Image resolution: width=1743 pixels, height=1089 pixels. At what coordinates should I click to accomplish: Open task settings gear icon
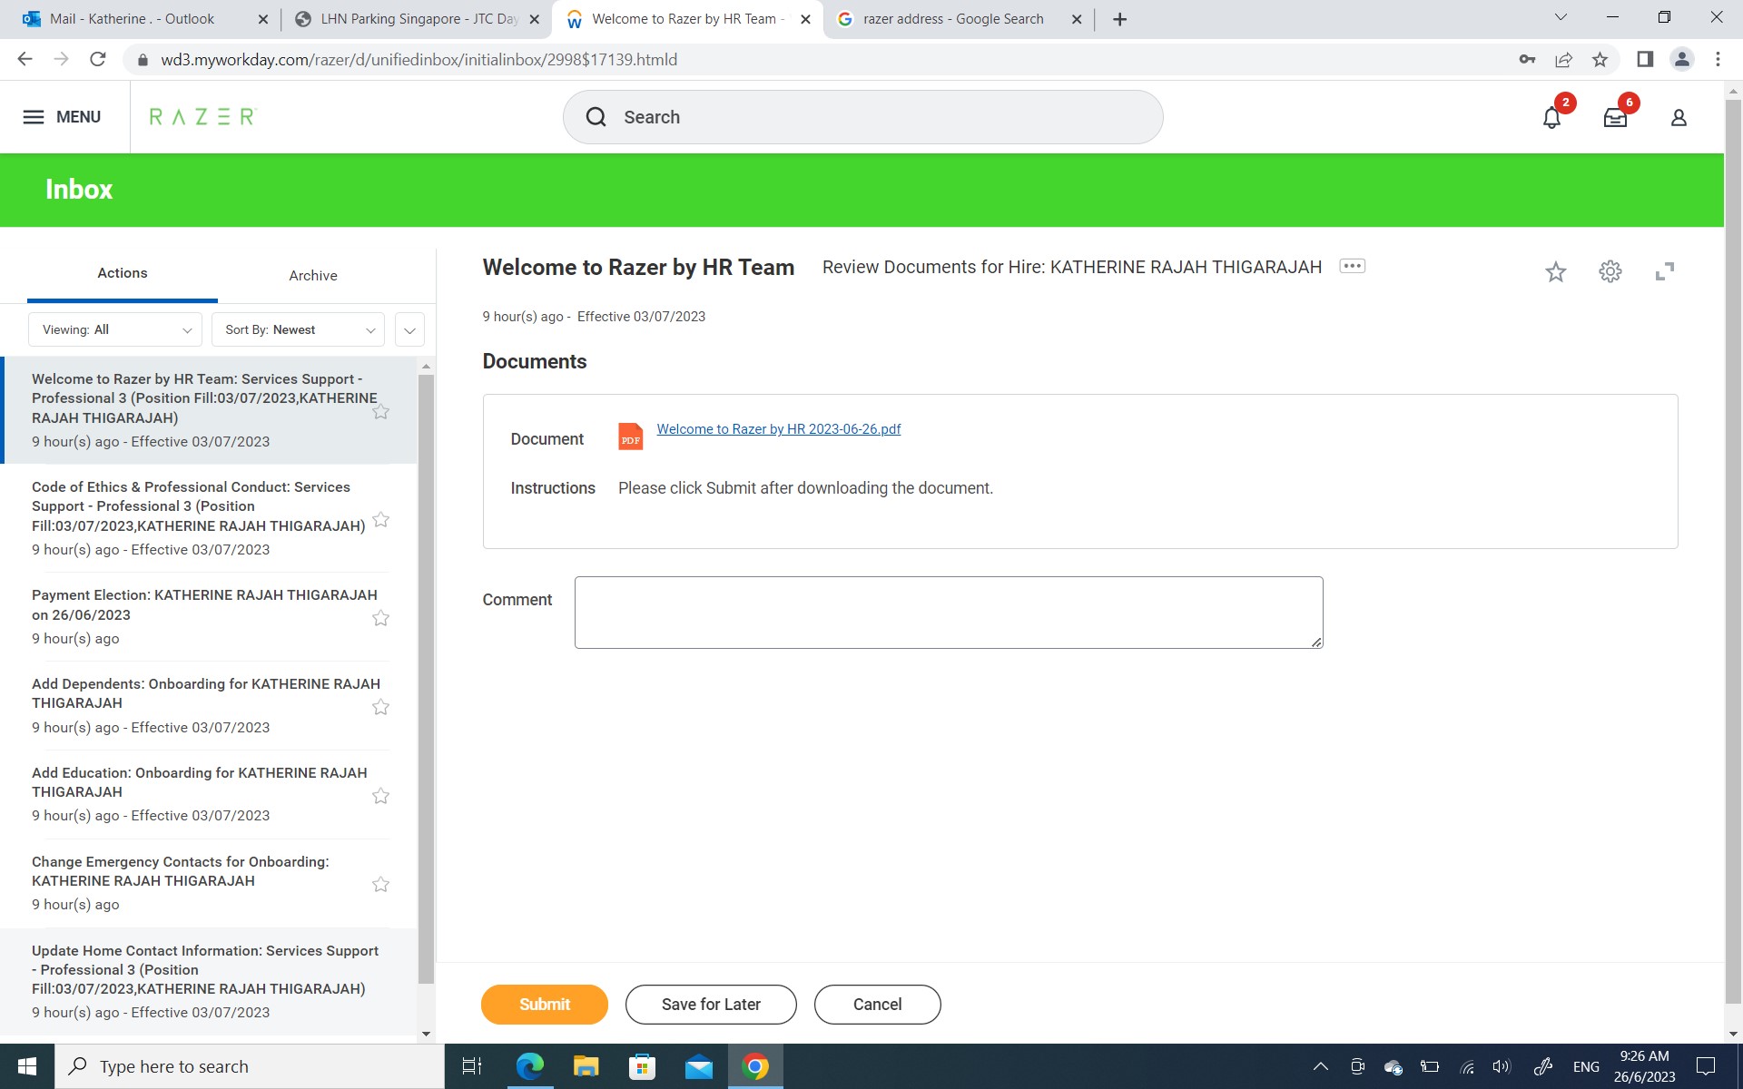coord(1610,271)
